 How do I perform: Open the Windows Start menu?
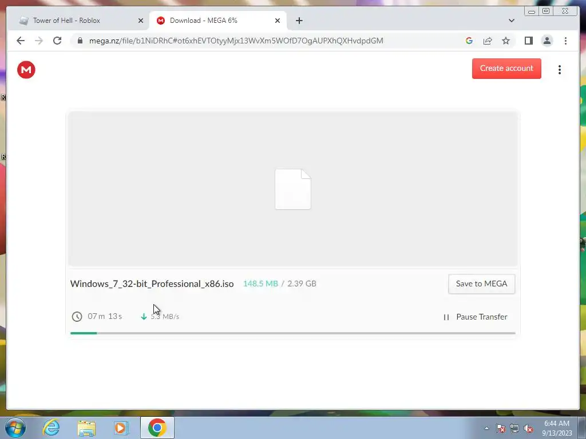pos(15,428)
